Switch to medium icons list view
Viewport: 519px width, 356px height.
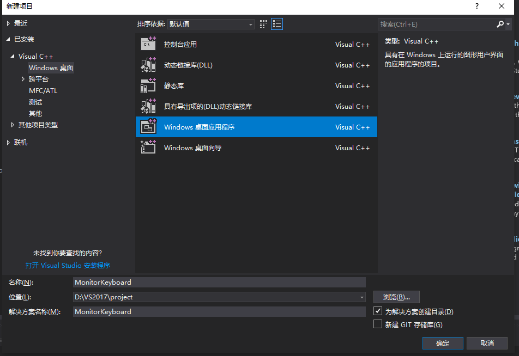[277, 24]
